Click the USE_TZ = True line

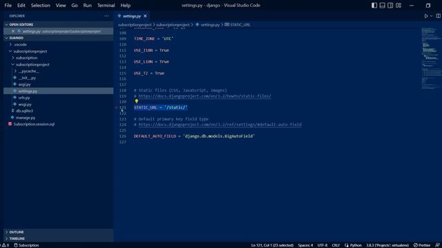click(149, 73)
